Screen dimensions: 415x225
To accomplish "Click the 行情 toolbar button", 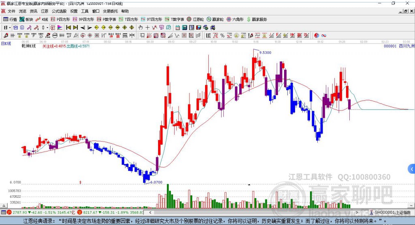I will [10, 19].
